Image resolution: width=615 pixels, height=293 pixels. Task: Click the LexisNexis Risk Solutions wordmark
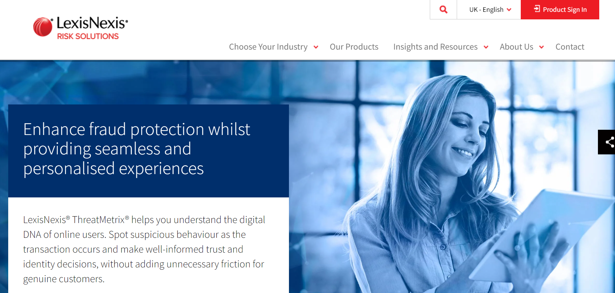[92, 23]
